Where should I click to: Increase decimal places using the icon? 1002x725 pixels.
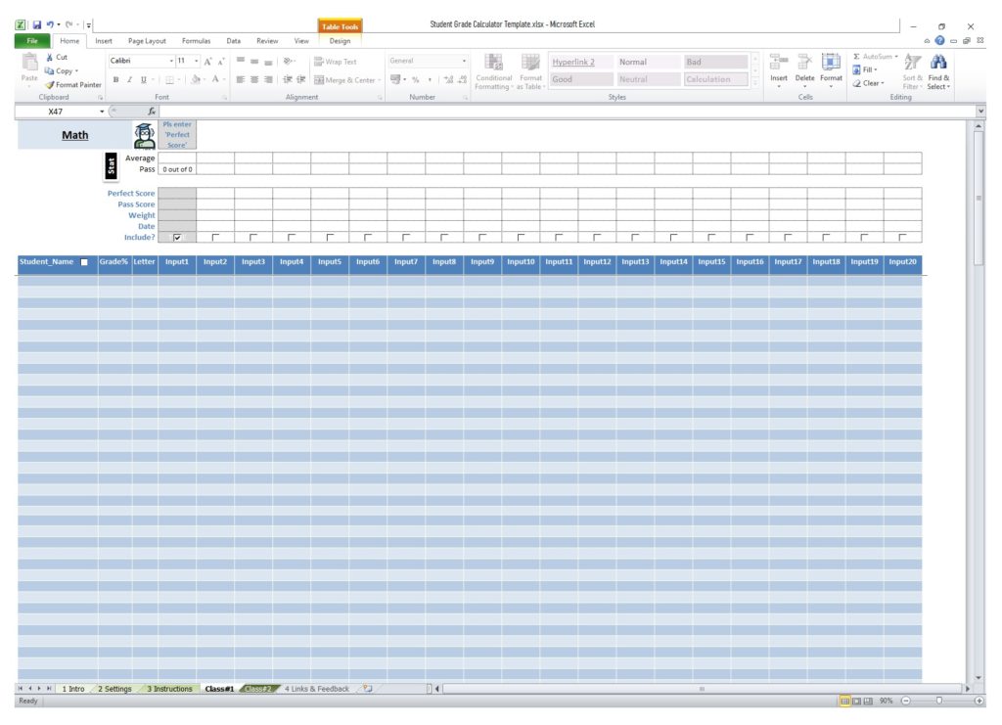click(448, 79)
